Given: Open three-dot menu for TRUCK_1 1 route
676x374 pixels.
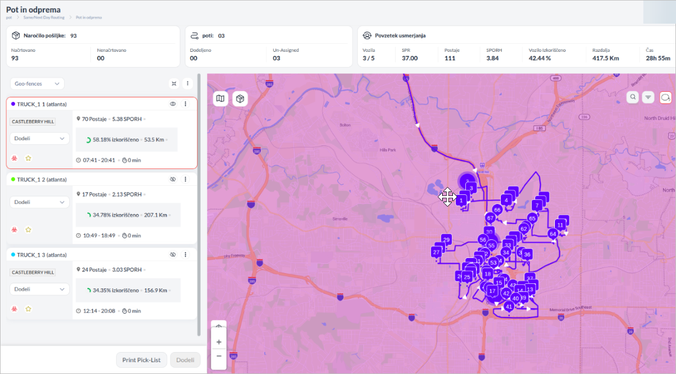Looking at the screenshot, I should point(185,104).
